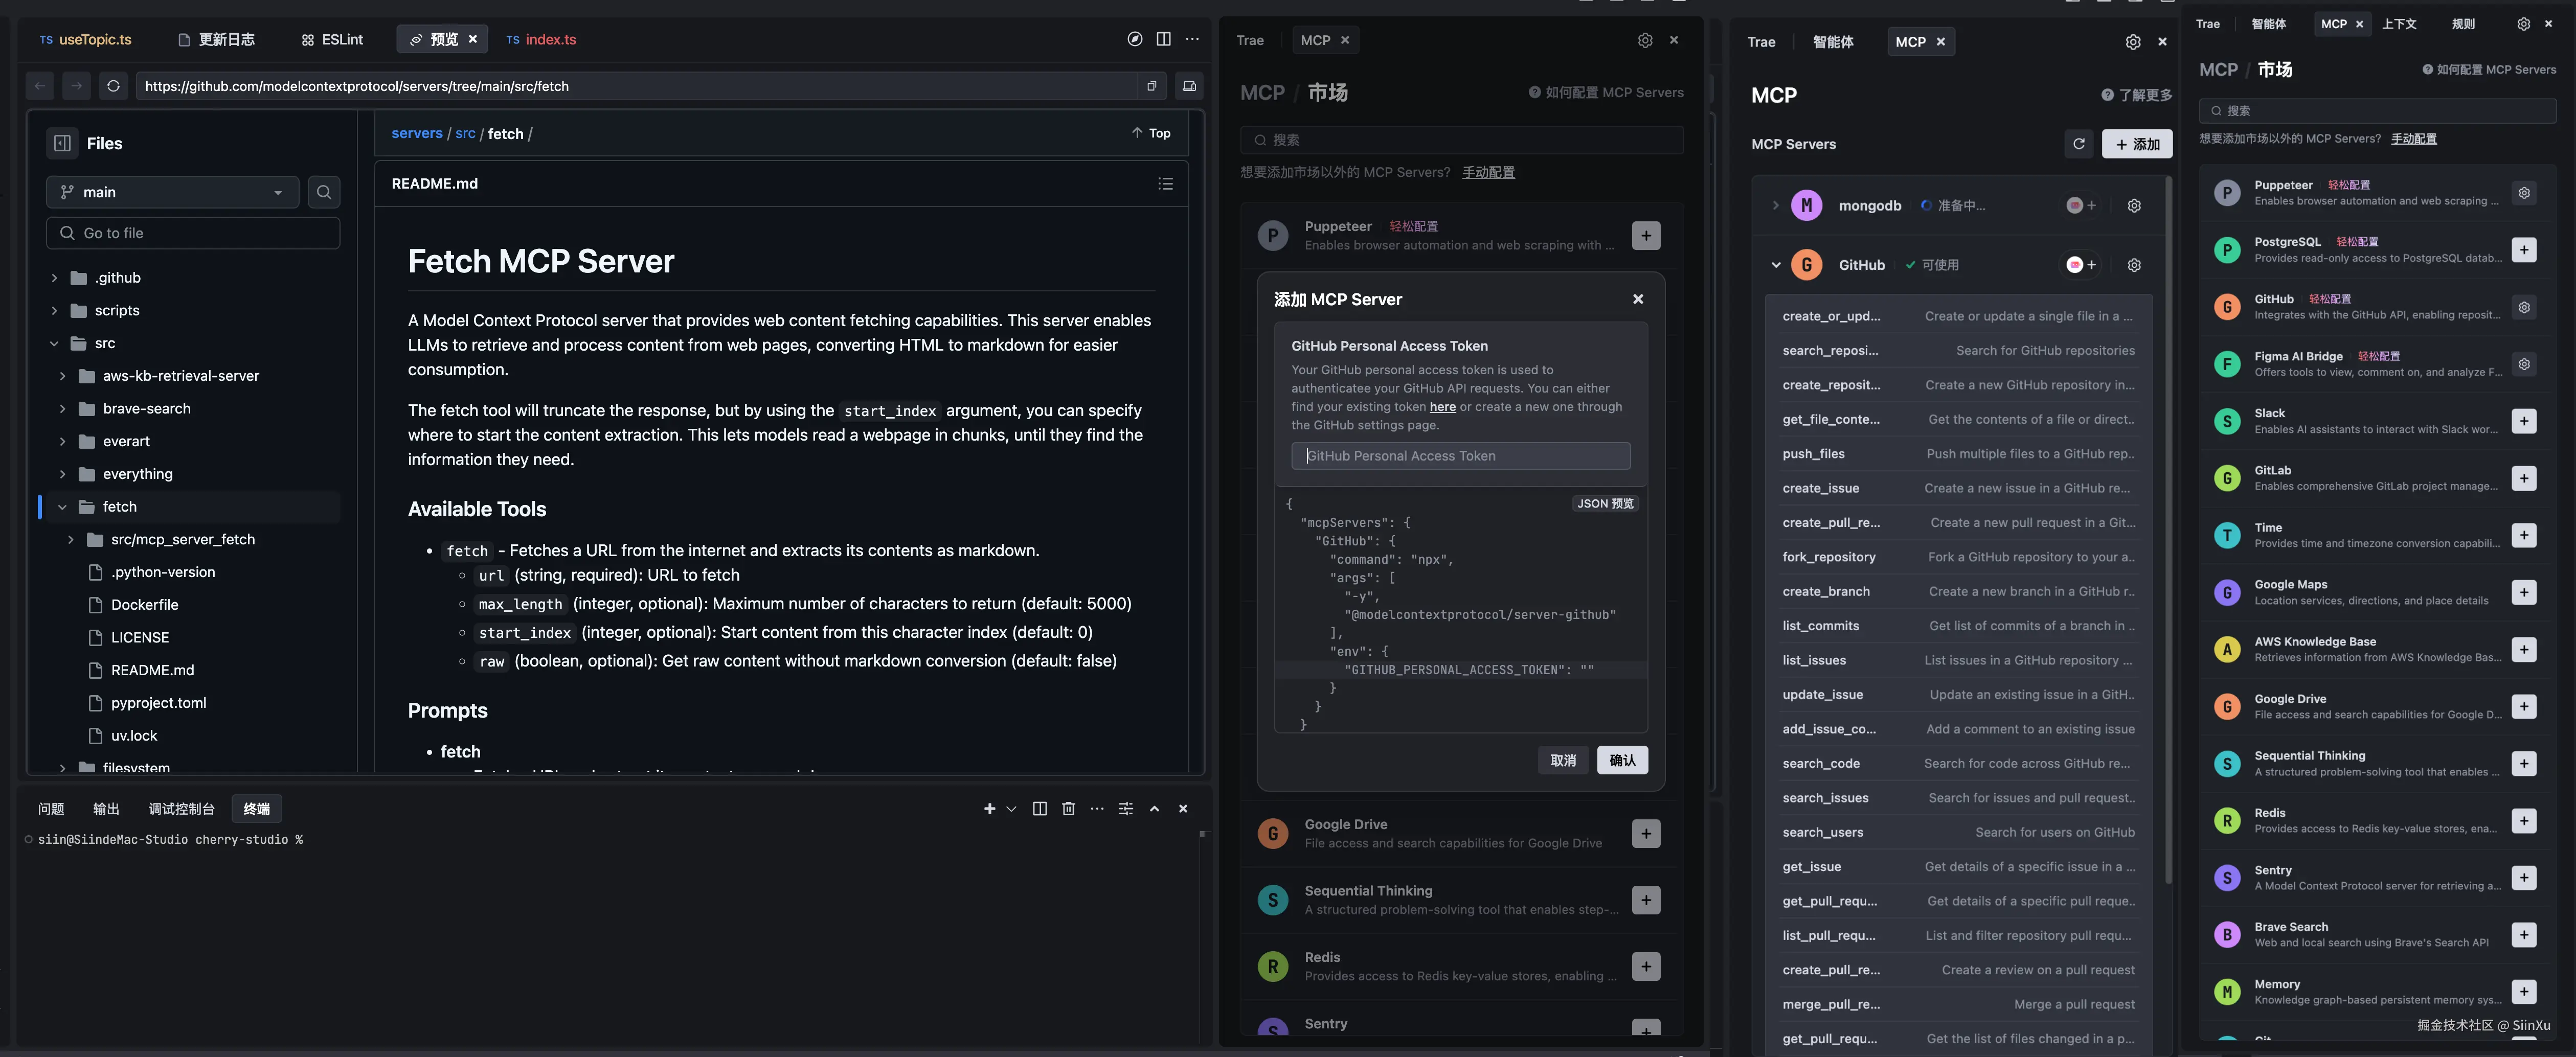Open the main branch dropdown
This screenshot has height=1057, width=2576.
tap(172, 192)
